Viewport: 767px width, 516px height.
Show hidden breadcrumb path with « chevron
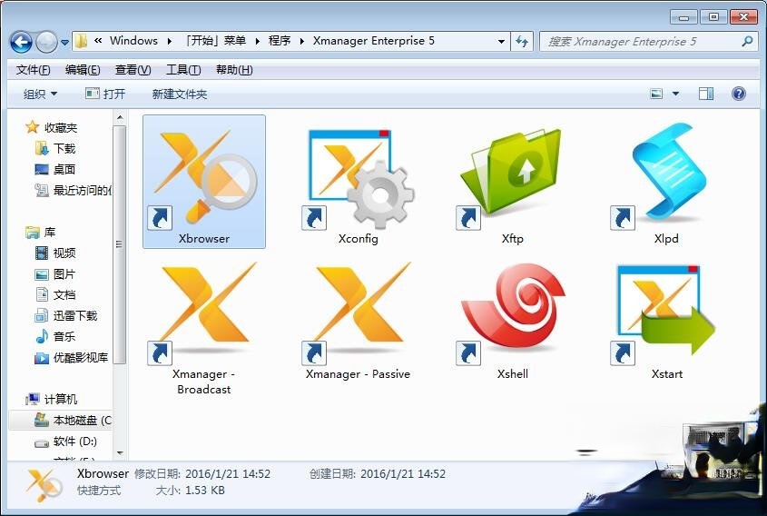coord(98,41)
